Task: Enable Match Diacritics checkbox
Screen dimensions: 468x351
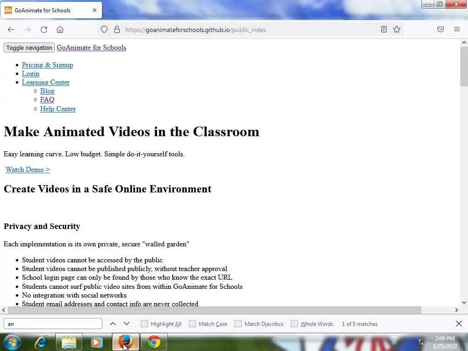Action: point(238,324)
